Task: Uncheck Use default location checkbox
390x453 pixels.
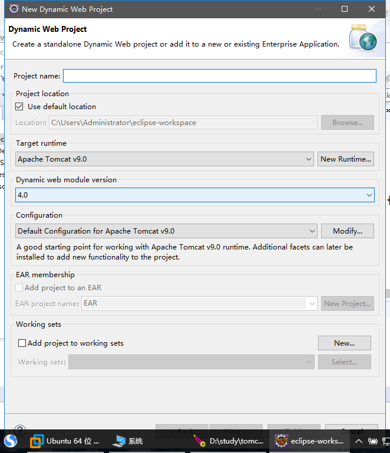Action: pyautogui.click(x=19, y=107)
